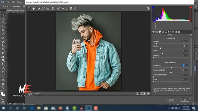Click the Color value field

185,80
